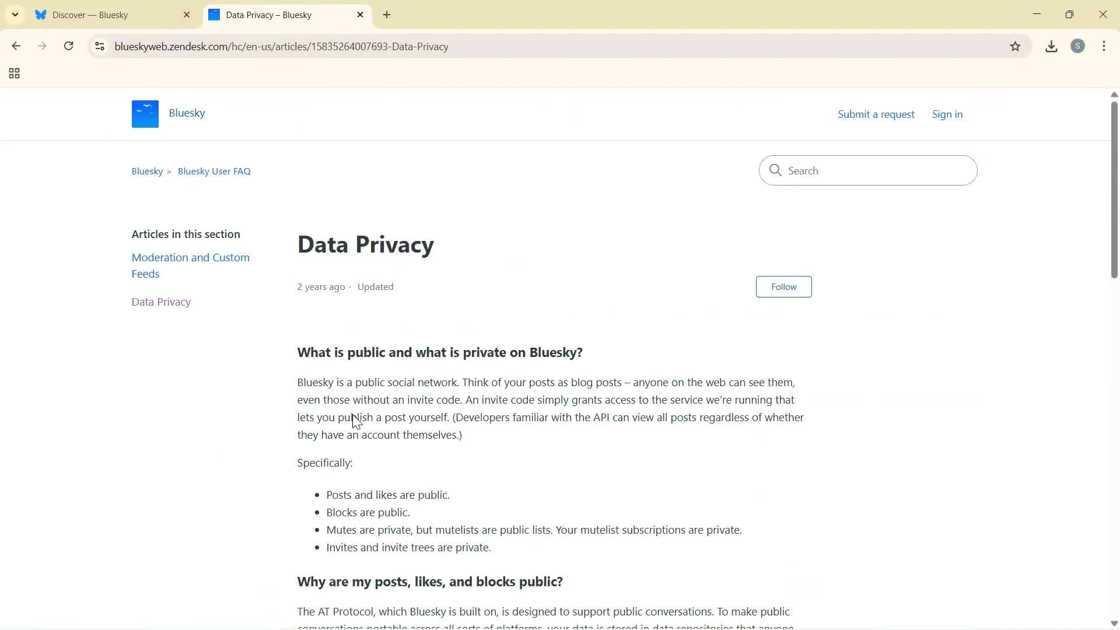1120x630 pixels.
Task: Open the tab search chevron
Action: [15, 14]
